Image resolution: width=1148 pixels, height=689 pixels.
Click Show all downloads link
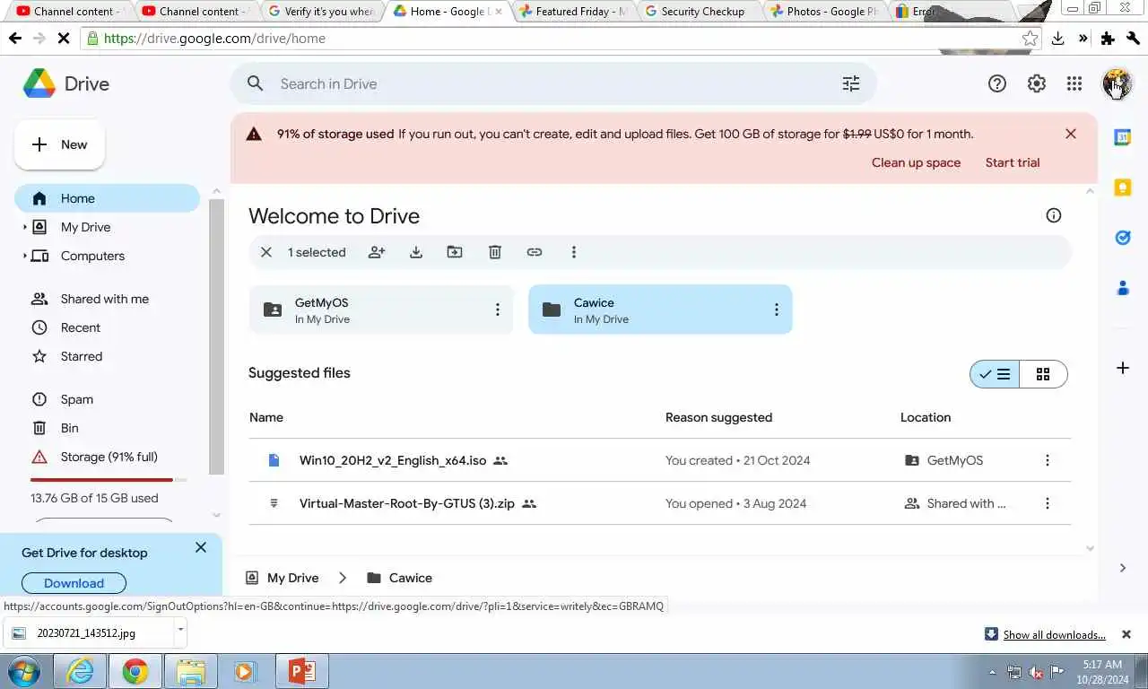(1054, 634)
